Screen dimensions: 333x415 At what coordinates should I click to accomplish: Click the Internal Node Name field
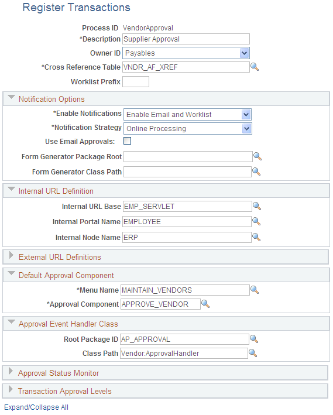coord(187,238)
